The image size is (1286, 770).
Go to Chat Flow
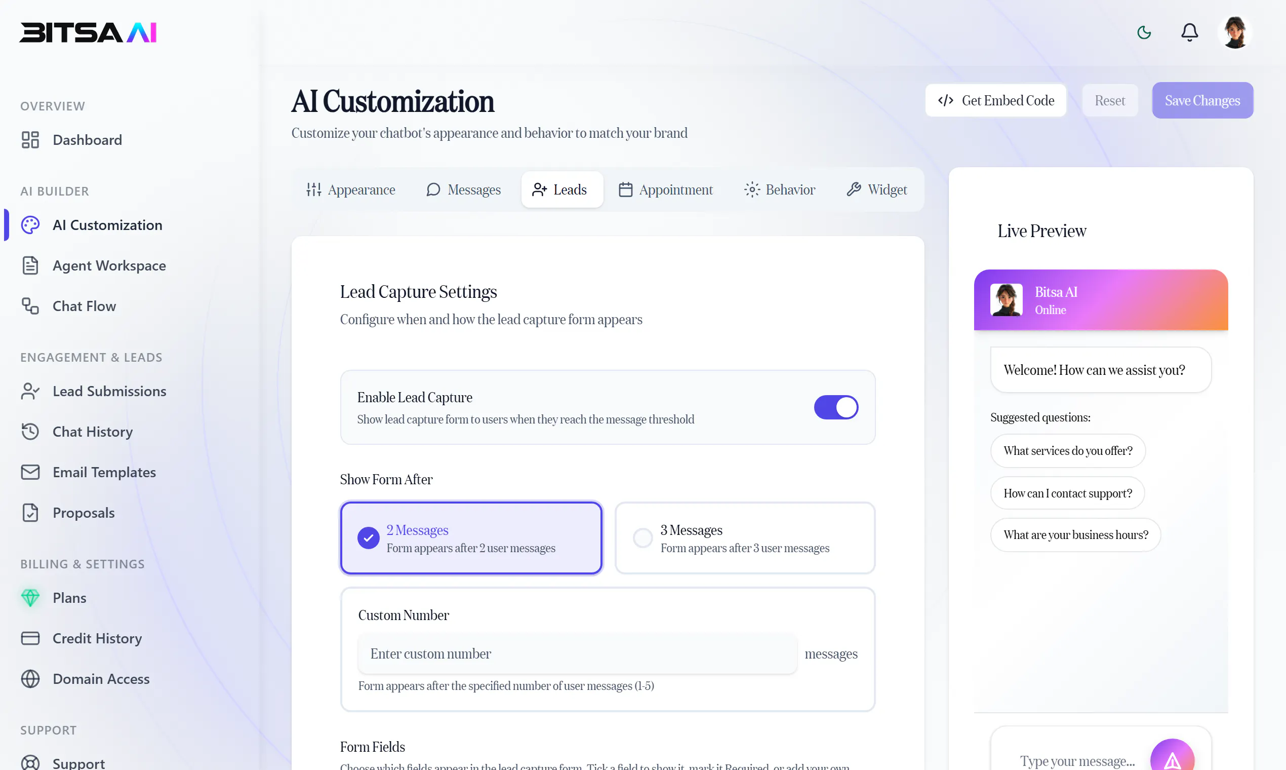click(x=68, y=306)
